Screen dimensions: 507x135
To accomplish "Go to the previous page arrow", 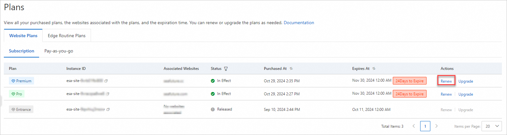I will coord(414,126).
